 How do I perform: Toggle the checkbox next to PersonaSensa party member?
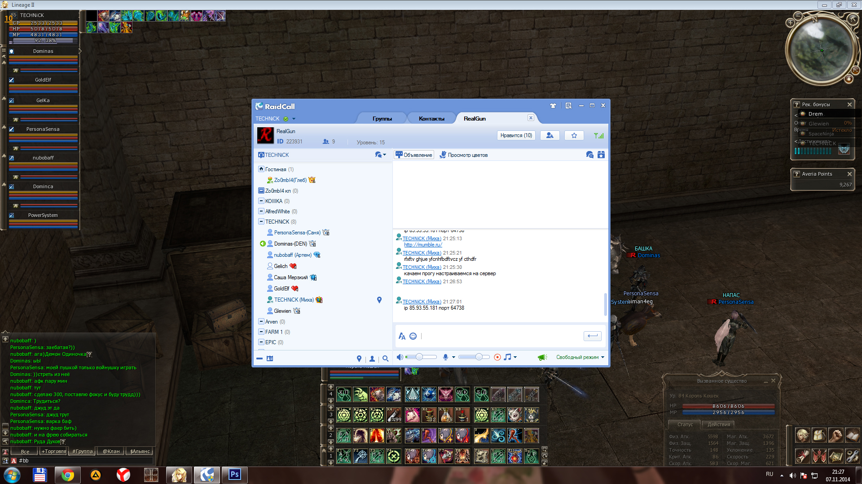click(x=12, y=130)
